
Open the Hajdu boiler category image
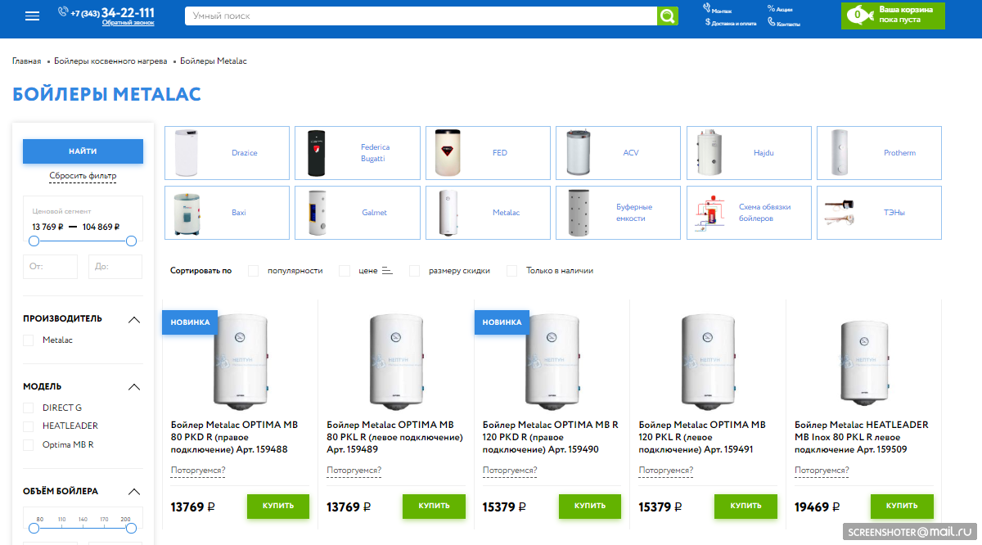709,153
